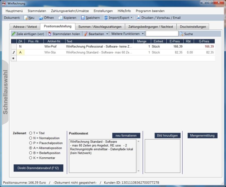
Task: Switch to Summen / Abschlagszahlungen tab
Action: tap(100, 27)
